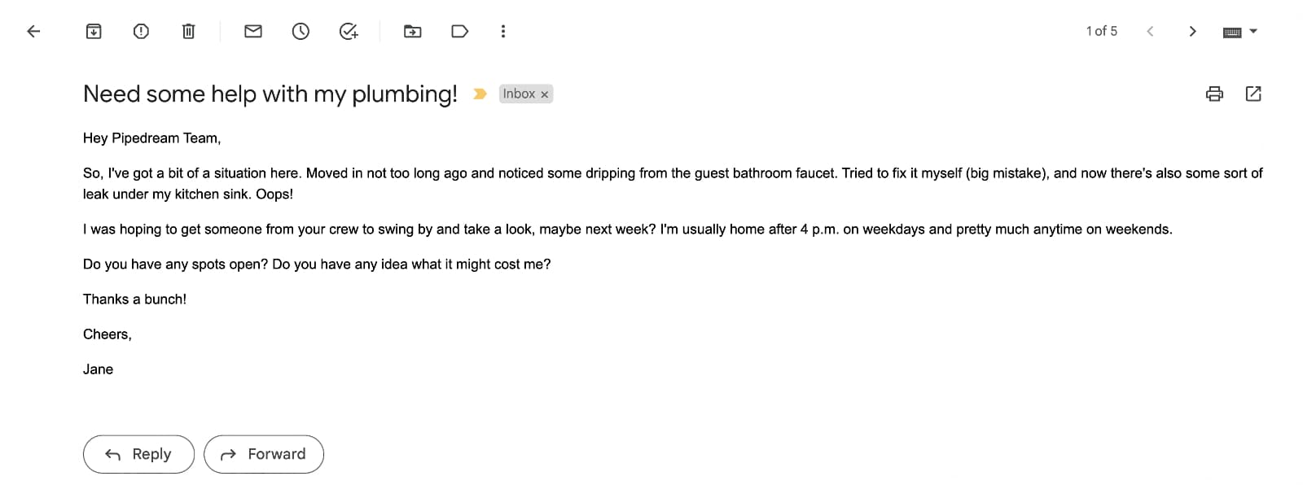This screenshot has width=1303, height=485.
Task: Open the virtual keyboard input tools
Action: tap(1232, 31)
